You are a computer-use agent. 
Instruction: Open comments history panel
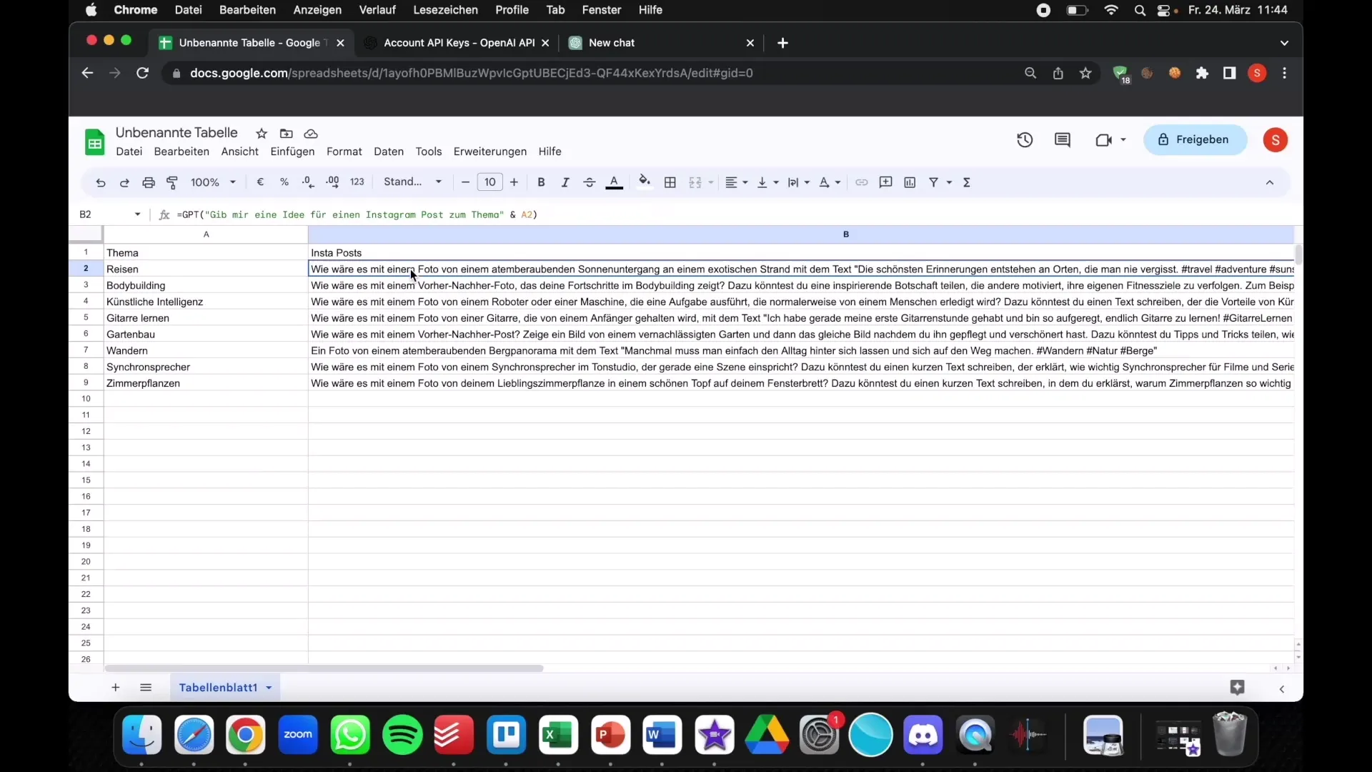point(1063,140)
